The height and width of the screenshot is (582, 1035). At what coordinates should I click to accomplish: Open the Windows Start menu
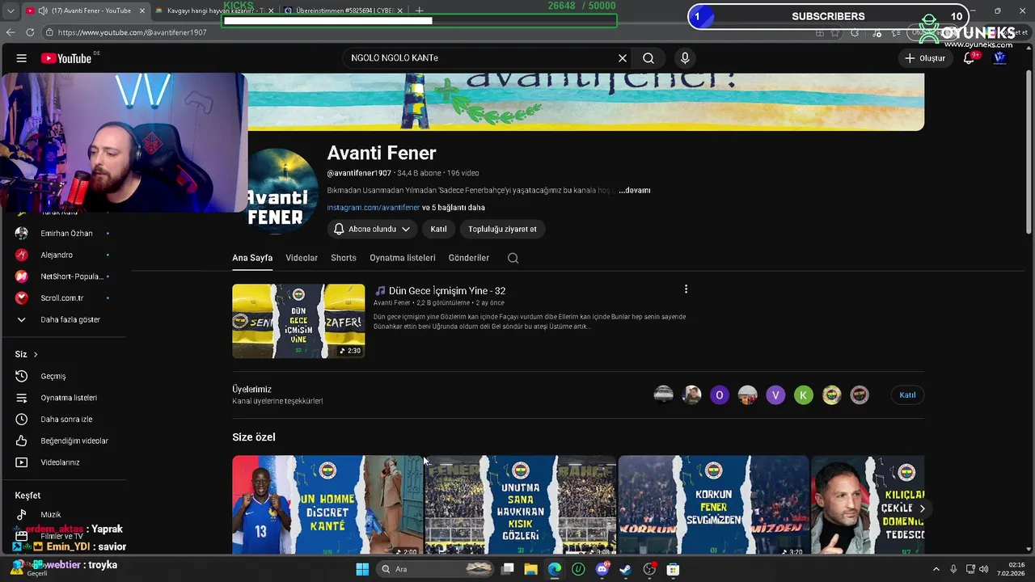(x=362, y=569)
